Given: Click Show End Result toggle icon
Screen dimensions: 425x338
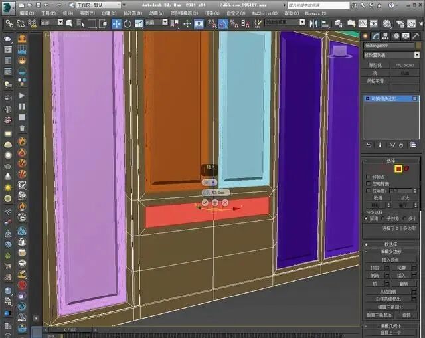Looking at the screenshot, I should 380,145.
